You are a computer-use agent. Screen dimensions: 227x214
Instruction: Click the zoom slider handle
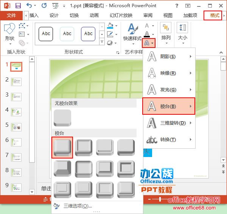click(x=160, y=199)
